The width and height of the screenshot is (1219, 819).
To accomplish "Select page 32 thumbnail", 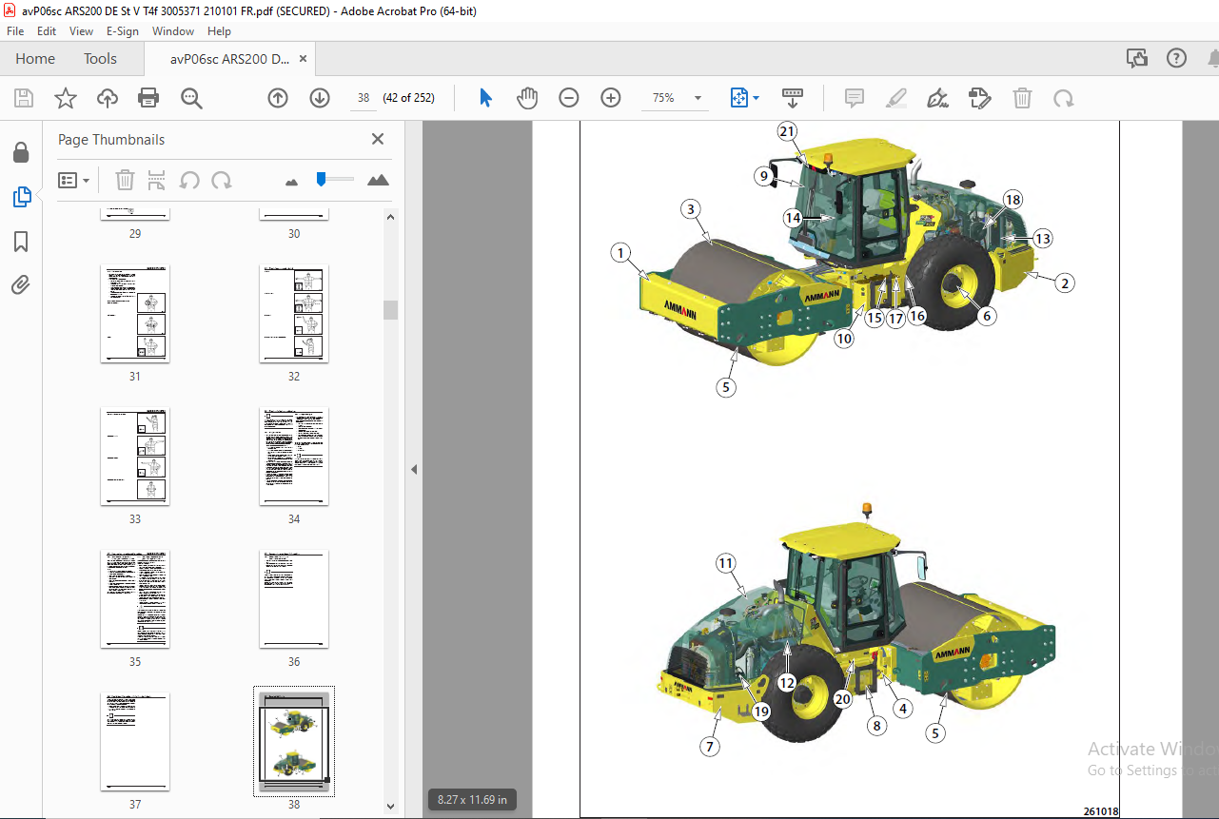I will (x=294, y=314).
